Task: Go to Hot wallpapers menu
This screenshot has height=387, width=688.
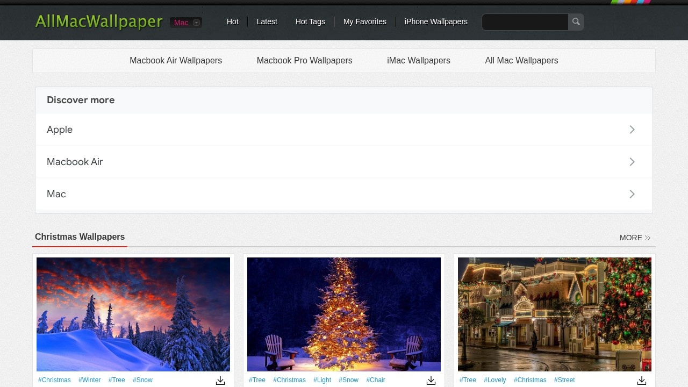Action: (x=232, y=21)
